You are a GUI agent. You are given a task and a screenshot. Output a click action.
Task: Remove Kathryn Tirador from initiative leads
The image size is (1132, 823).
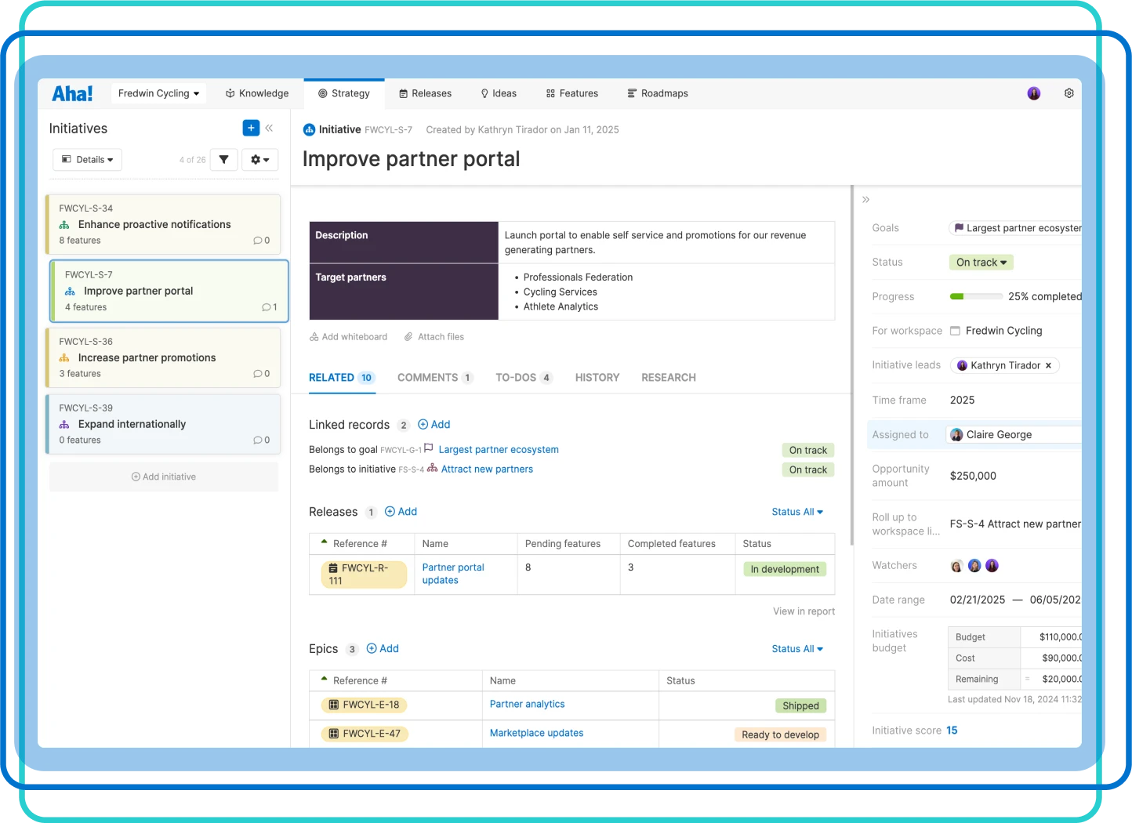point(1048,365)
